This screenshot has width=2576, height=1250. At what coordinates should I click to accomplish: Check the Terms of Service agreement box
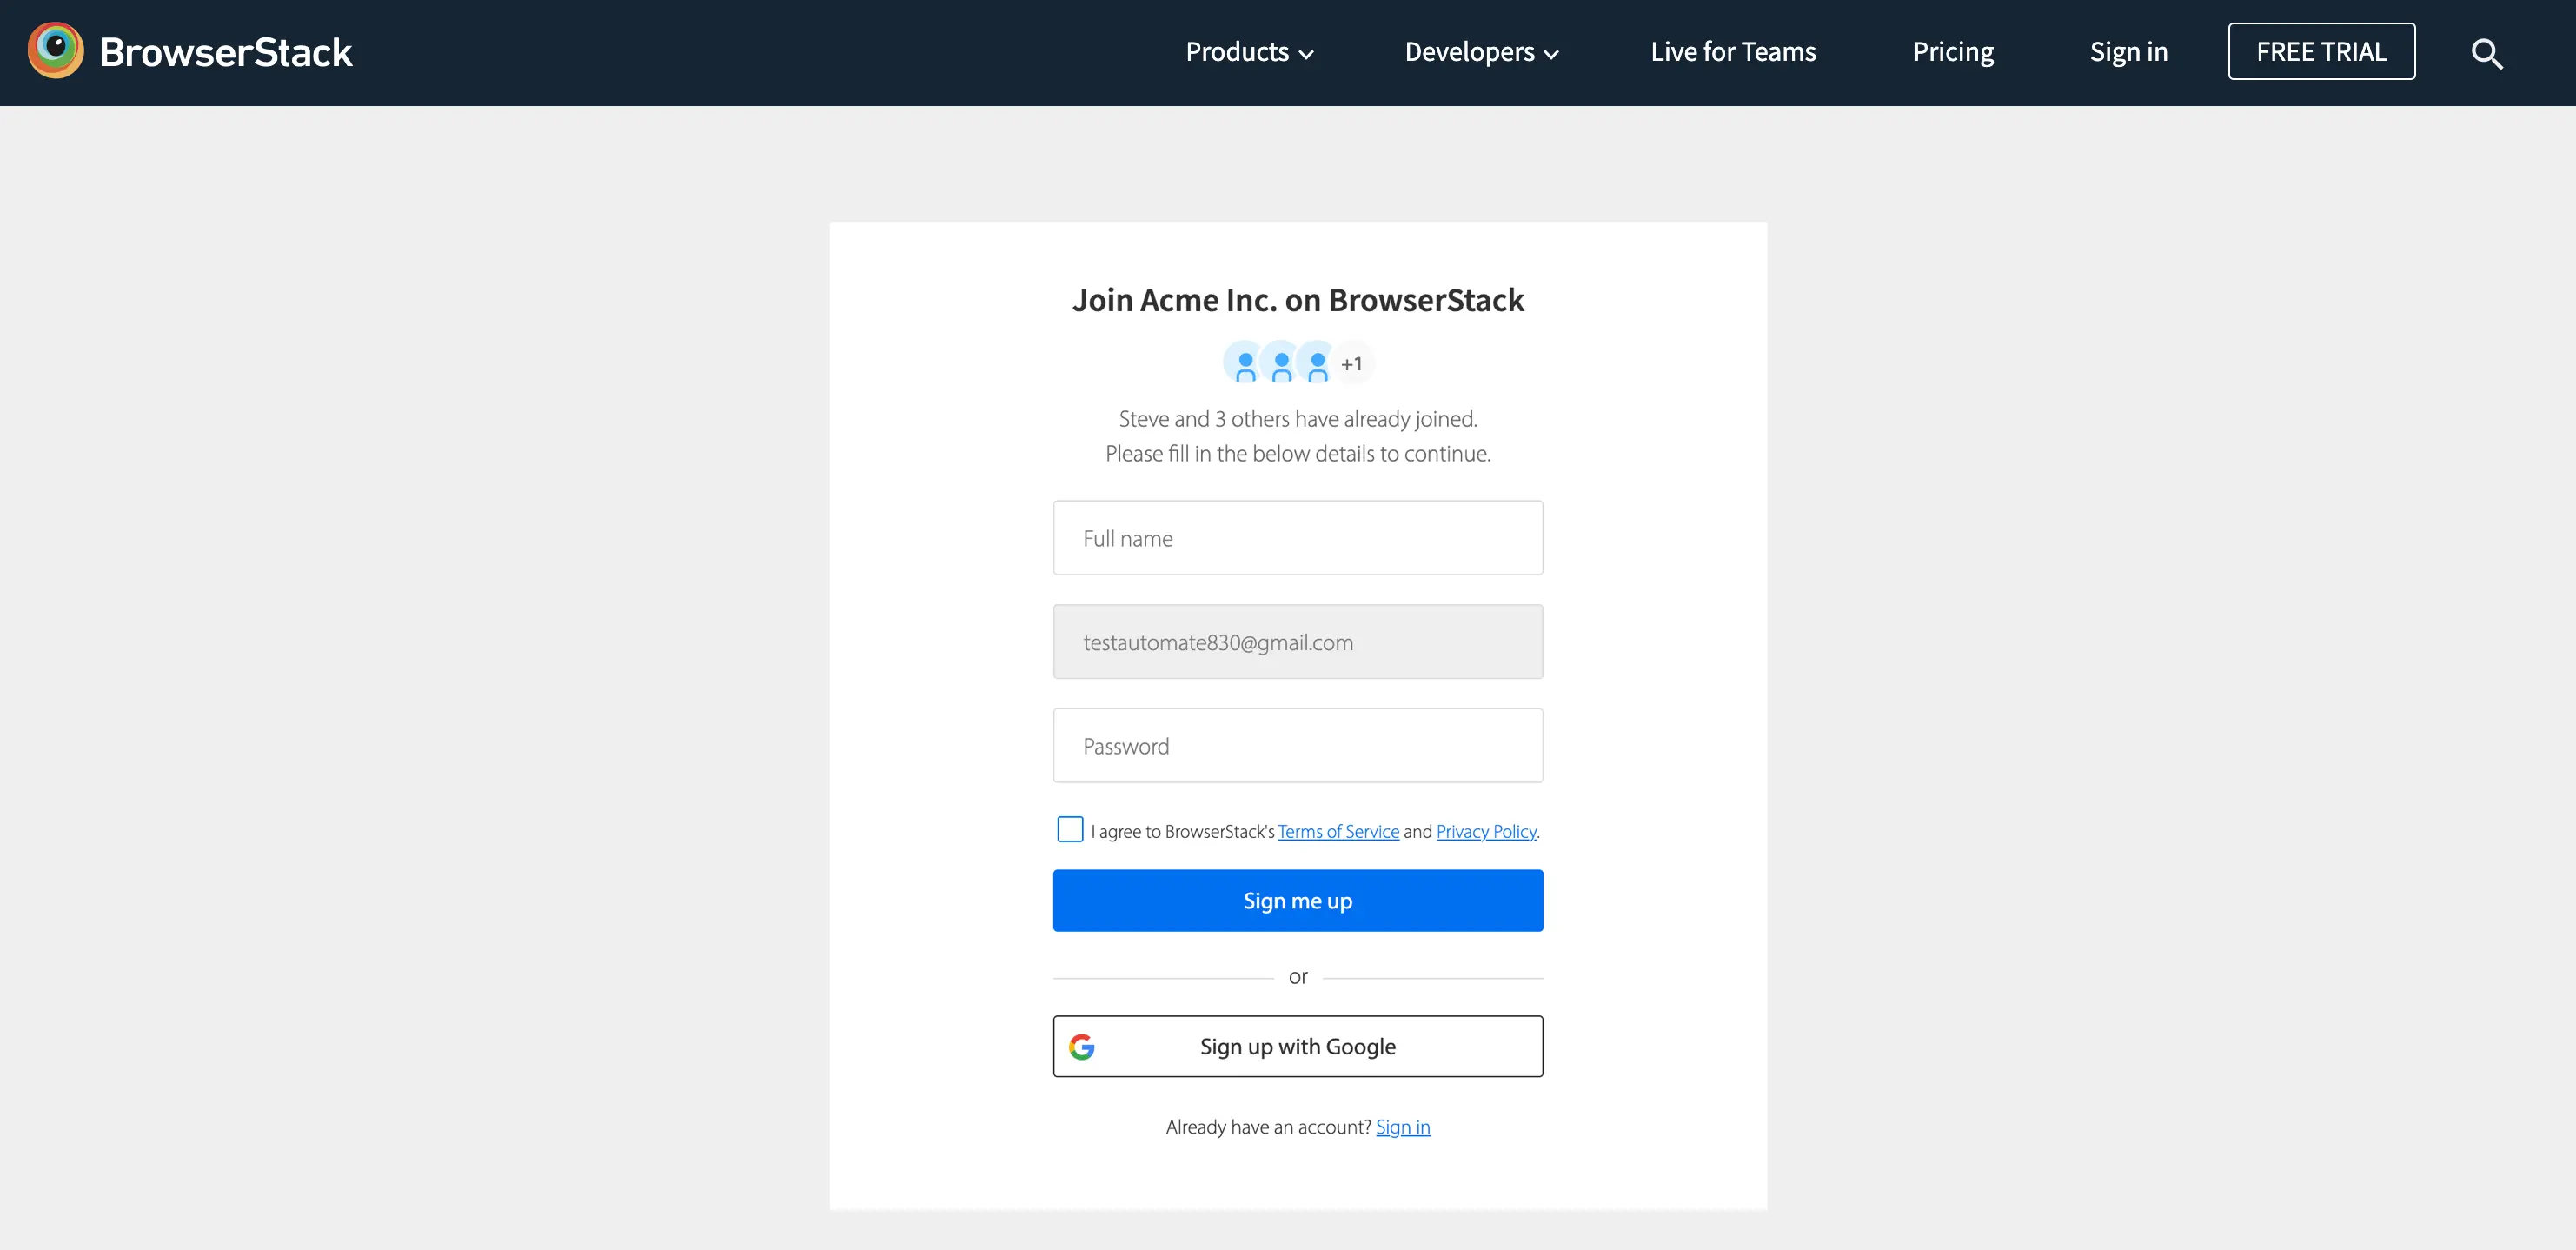click(1070, 829)
